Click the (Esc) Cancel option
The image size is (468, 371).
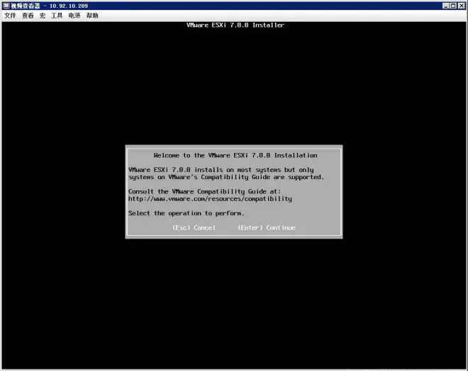[x=194, y=228]
